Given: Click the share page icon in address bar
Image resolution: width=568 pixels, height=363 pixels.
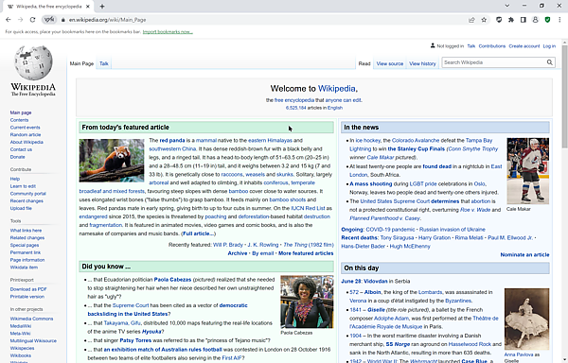Looking at the screenshot, I should (471, 20).
